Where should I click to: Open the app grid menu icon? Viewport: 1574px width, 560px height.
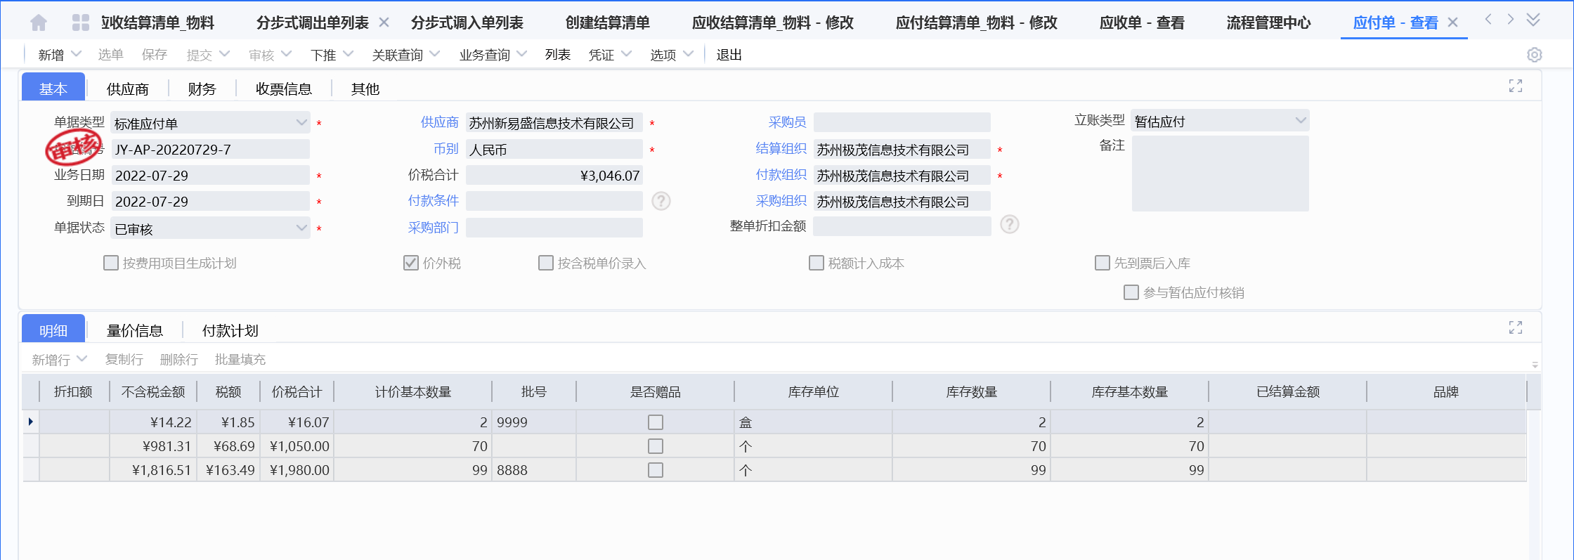[x=81, y=23]
